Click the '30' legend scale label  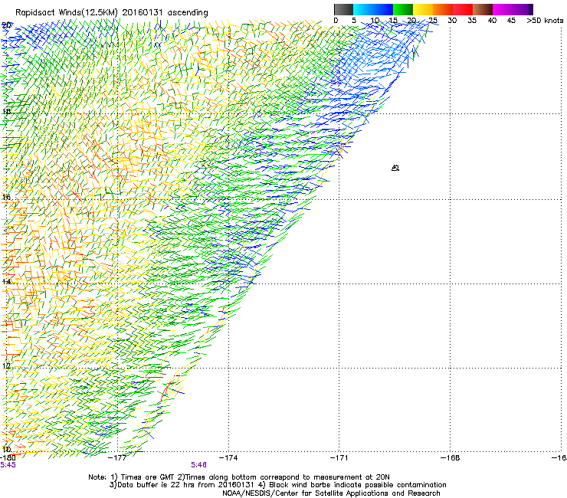pyautogui.click(x=452, y=21)
